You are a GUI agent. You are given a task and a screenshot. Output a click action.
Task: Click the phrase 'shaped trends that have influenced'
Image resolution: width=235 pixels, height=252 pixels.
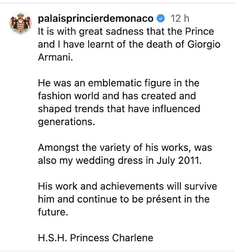[119, 109]
